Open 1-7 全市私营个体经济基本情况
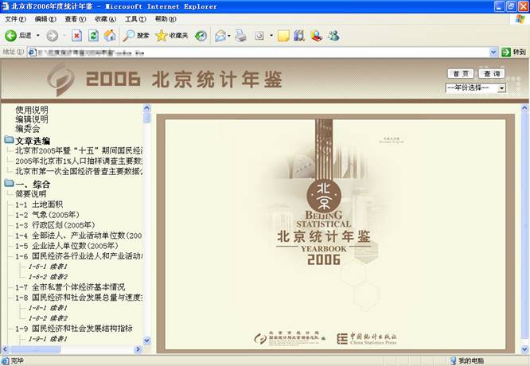530x366 pixels. 70,287
